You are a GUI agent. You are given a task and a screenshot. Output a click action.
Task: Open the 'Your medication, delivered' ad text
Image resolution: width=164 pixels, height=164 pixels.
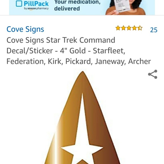77,5
